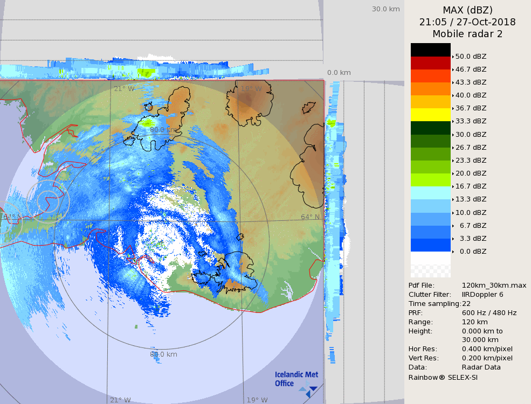Click the Rainbow SELEX-SI text
Image resolution: width=531 pixels, height=404 pixels.
(443, 377)
